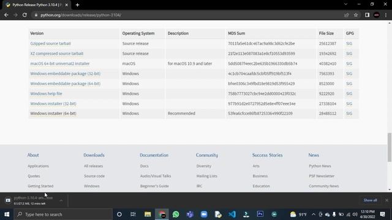Open volume control in system tray
392x220 pixels.
click(x=355, y=215)
